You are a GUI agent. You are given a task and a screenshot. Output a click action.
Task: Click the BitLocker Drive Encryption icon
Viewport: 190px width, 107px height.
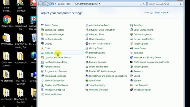tap(87, 30)
